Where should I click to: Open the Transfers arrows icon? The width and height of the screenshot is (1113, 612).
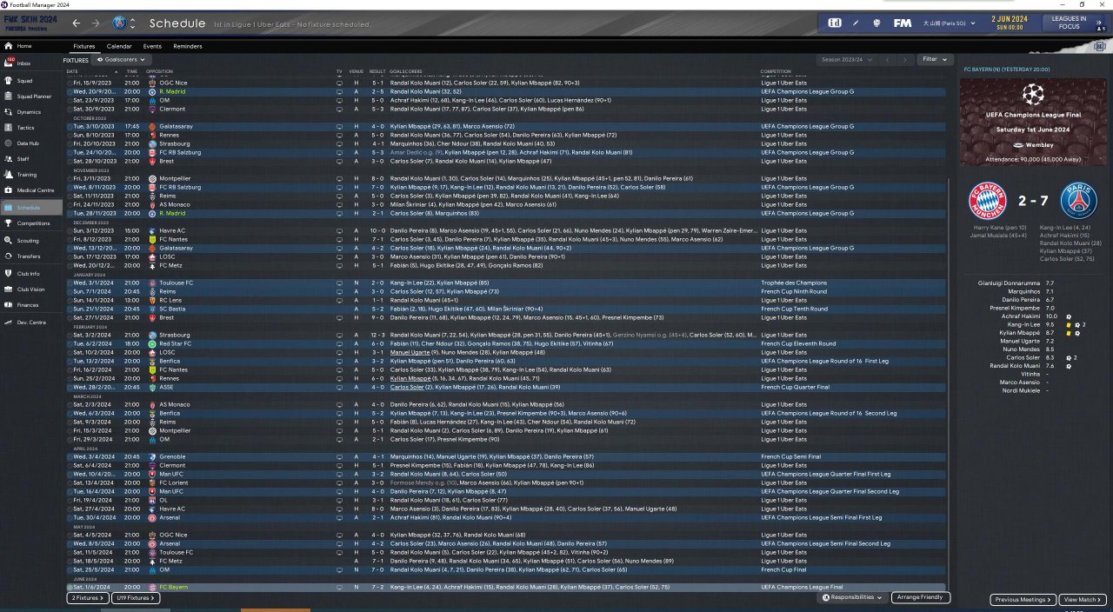pyautogui.click(x=8, y=256)
